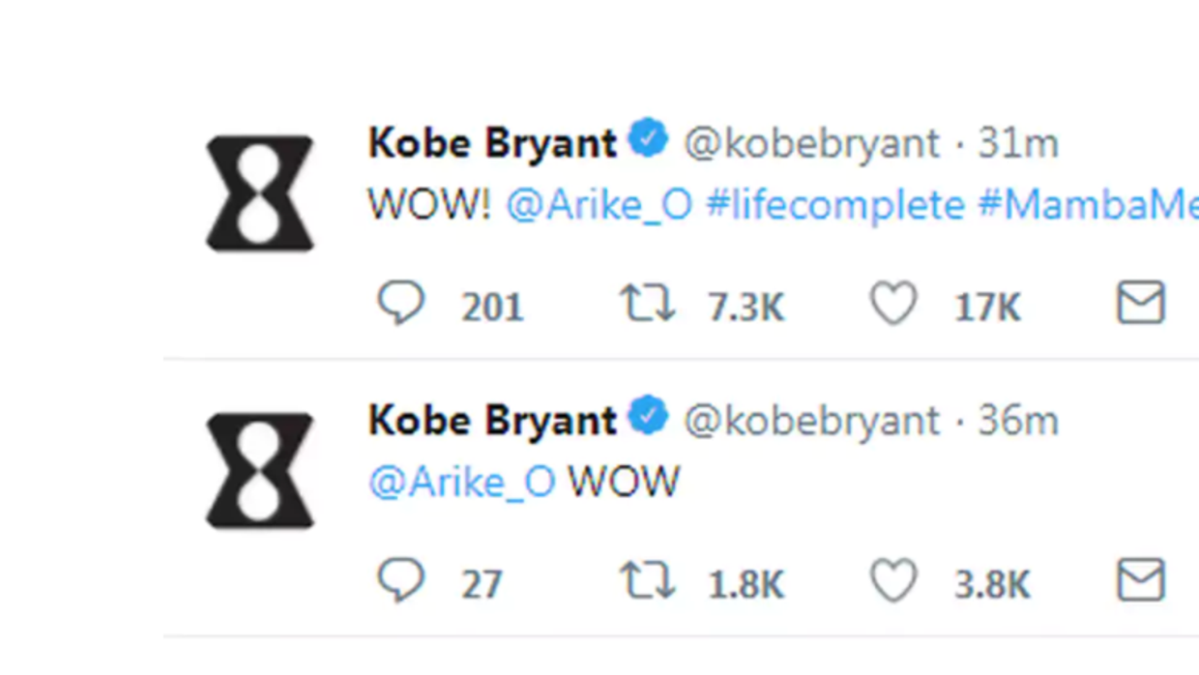The image size is (1199, 675).
Task: Click the reply icon on the top tweet
Action: coord(403,304)
